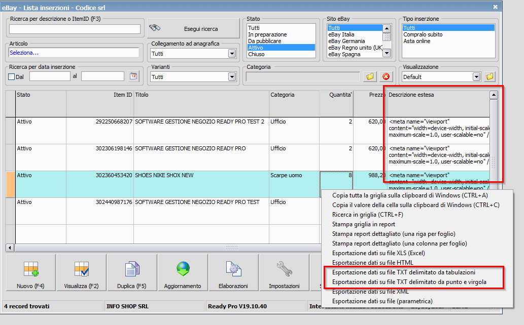Click the Stato column header

[41, 103]
